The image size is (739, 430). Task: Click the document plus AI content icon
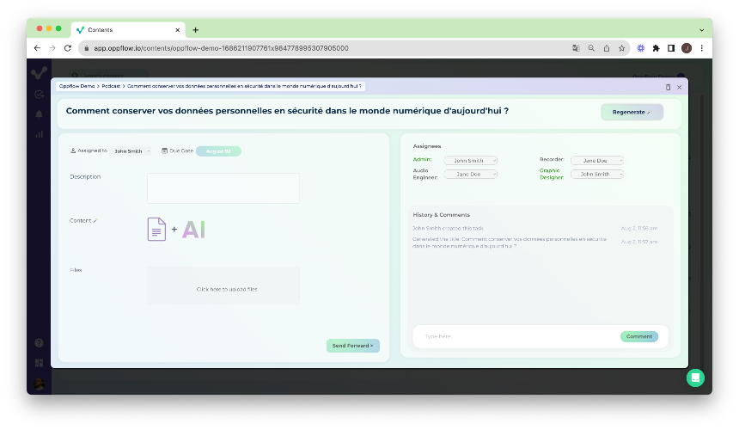pyautogui.click(x=176, y=230)
